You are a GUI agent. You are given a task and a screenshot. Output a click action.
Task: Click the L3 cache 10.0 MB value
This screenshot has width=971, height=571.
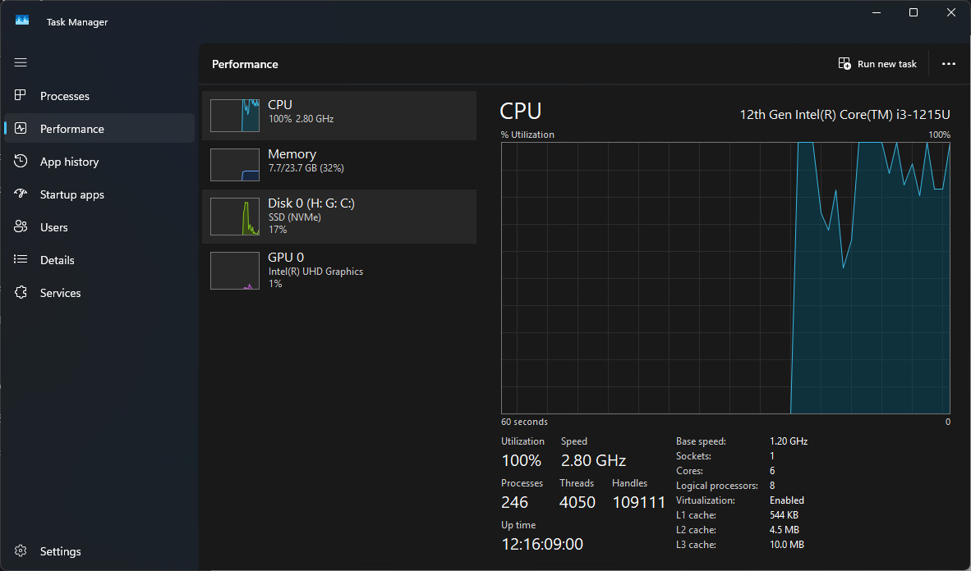point(786,545)
